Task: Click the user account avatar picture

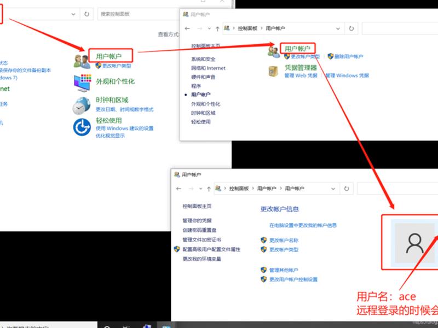Action: pyautogui.click(x=414, y=243)
